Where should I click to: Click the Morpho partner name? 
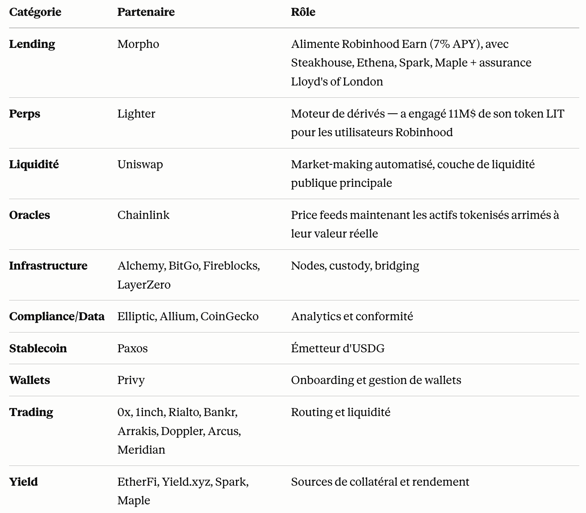(138, 44)
